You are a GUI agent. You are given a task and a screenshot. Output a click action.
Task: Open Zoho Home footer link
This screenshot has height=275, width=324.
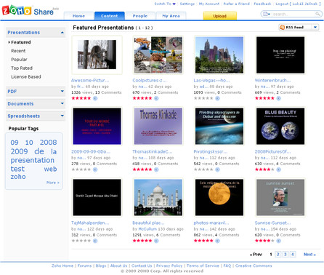coord(62,266)
